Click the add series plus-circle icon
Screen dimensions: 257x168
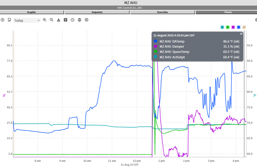click(3, 20)
